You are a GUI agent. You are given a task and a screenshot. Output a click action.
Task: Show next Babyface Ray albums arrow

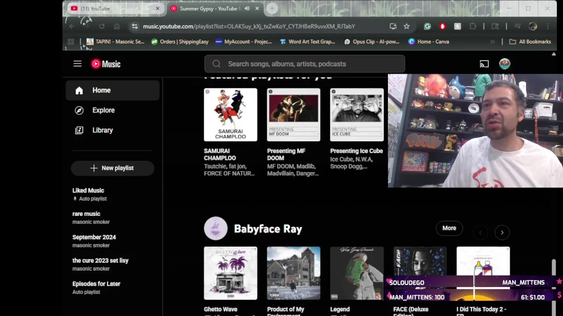[502, 233]
